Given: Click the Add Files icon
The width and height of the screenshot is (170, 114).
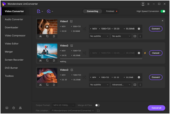Looking at the screenshot, I should [39, 11].
